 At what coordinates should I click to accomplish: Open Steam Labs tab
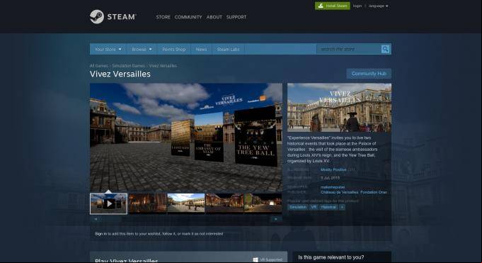point(228,50)
